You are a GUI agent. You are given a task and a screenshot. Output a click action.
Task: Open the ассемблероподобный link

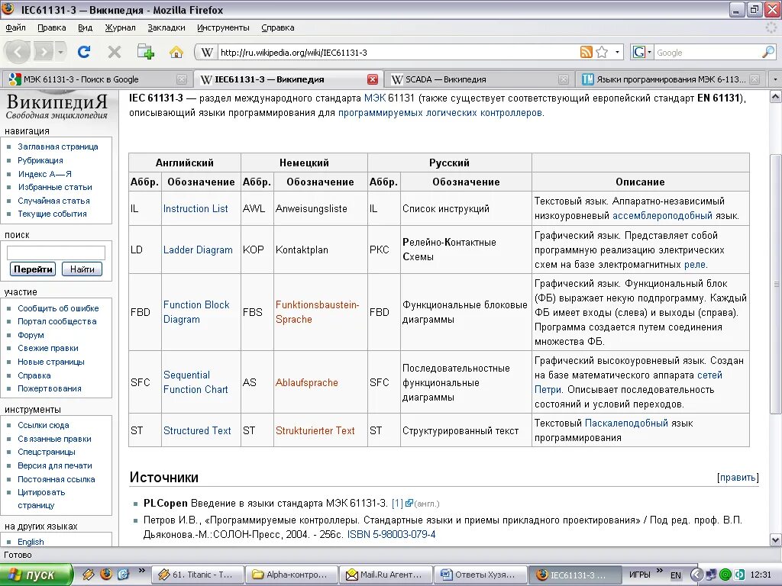(662, 216)
